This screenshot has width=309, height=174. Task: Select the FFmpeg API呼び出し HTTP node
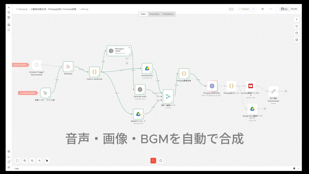[212, 86]
